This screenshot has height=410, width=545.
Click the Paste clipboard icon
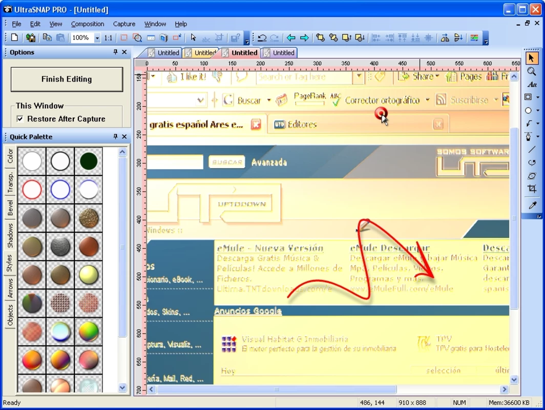click(60, 37)
